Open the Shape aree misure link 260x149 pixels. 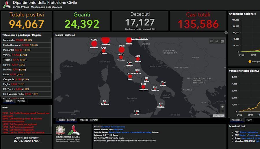tap(250, 138)
